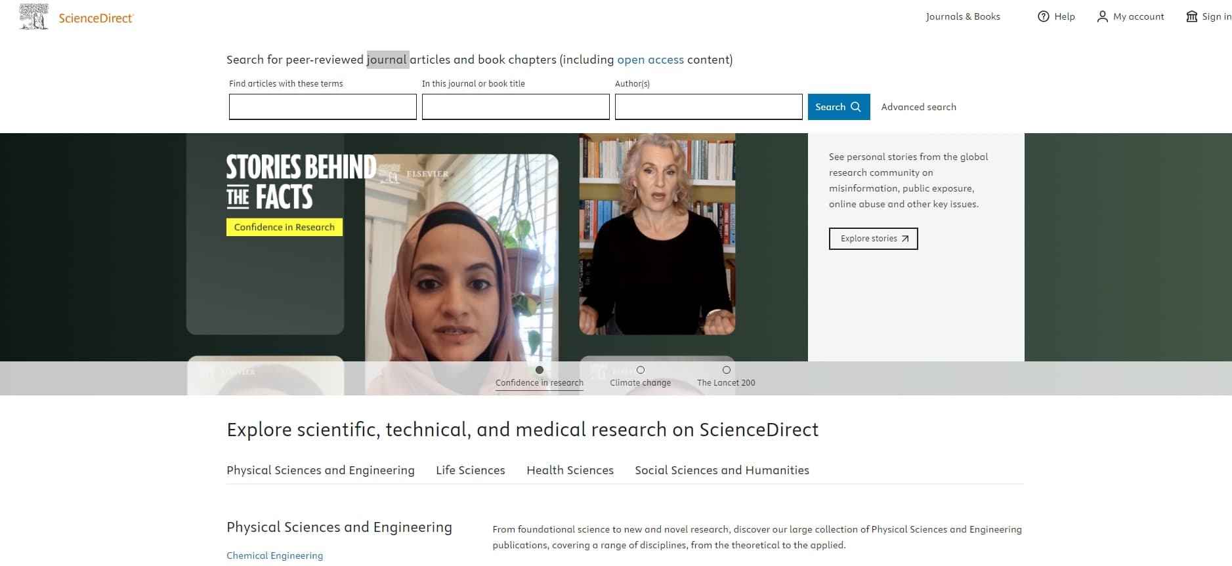Click the Help question mark icon
The height and width of the screenshot is (566, 1232).
[x=1044, y=16]
